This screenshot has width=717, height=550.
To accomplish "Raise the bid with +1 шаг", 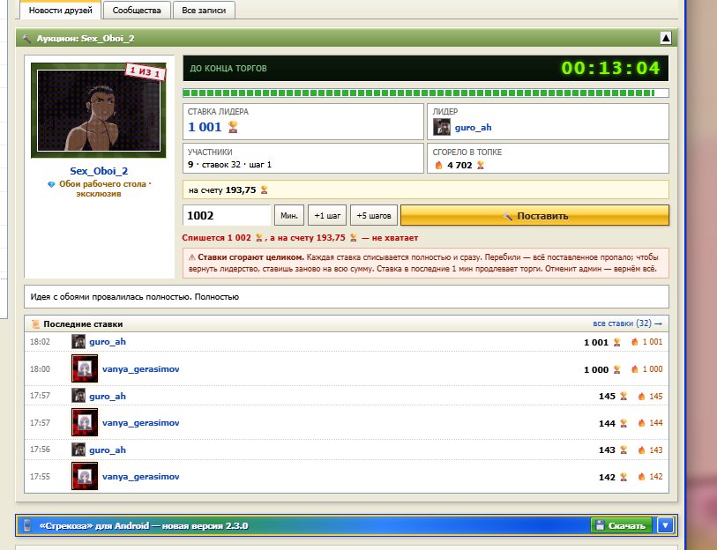I will 327,215.
